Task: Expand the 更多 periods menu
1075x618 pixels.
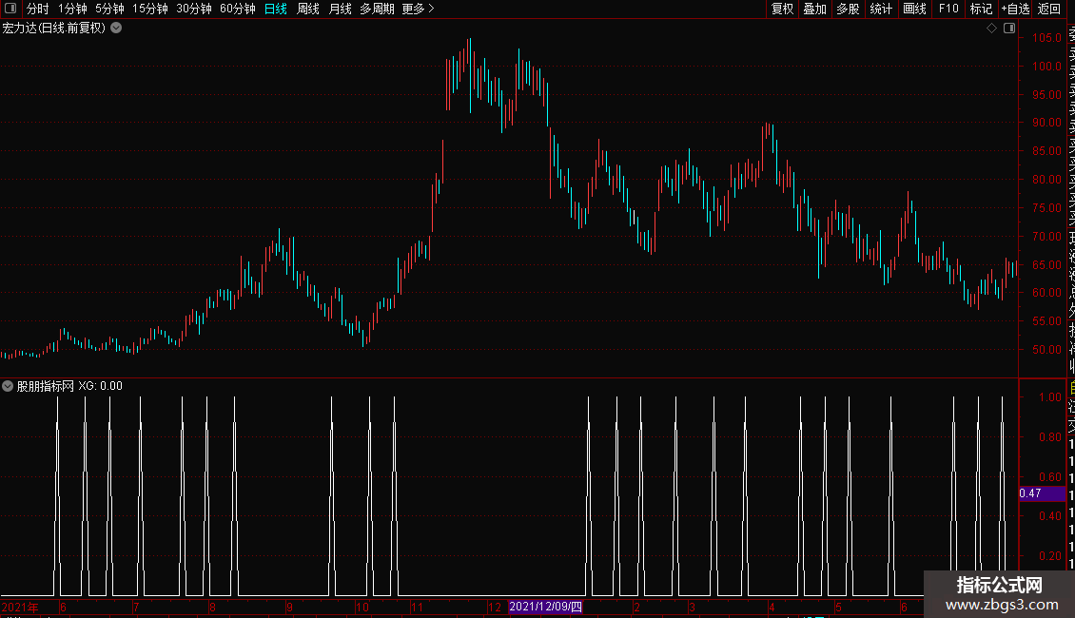Action: tap(419, 9)
